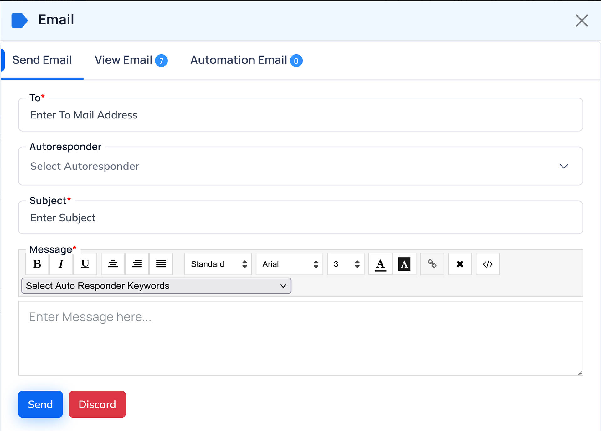Image resolution: width=601 pixels, height=431 pixels.
Task: Open the Standard paragraph style dropdown
Action: pyautogui.click(x=218, y=264)
